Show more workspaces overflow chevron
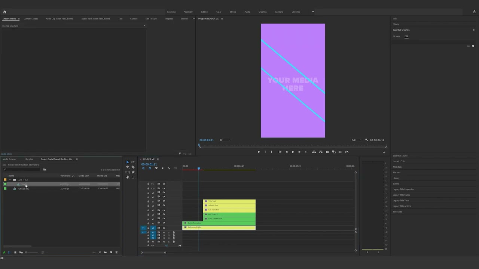 click(313, 12)
